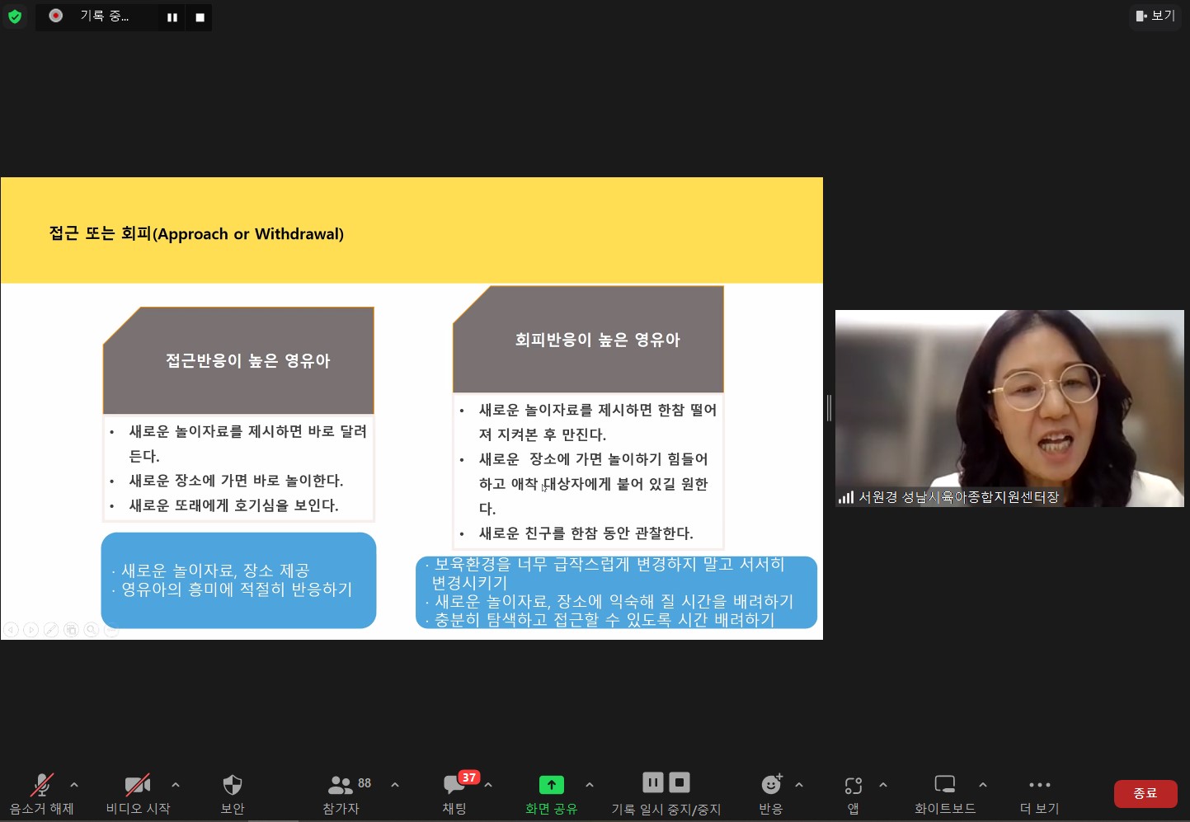Stop the recording from top bar

pos(200,17)
